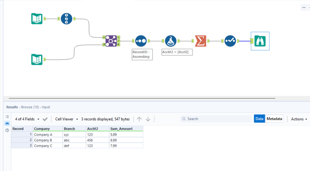Image resolution: width=310 pixels, height=171 pixels.
Task: Click the checkmark next to fields selector
Action: click(x=45, y=119)
